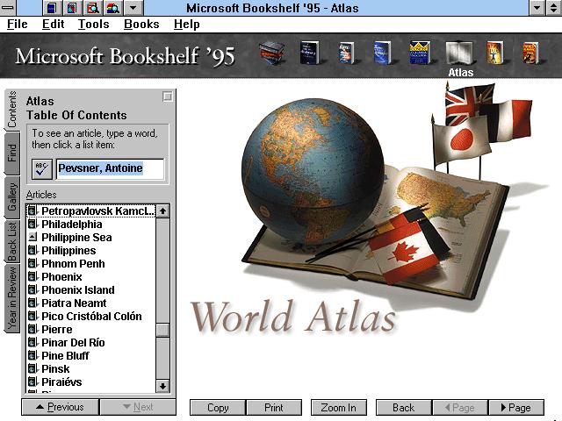Click the picture icon beside Philippine Sea

coord(32,237)
